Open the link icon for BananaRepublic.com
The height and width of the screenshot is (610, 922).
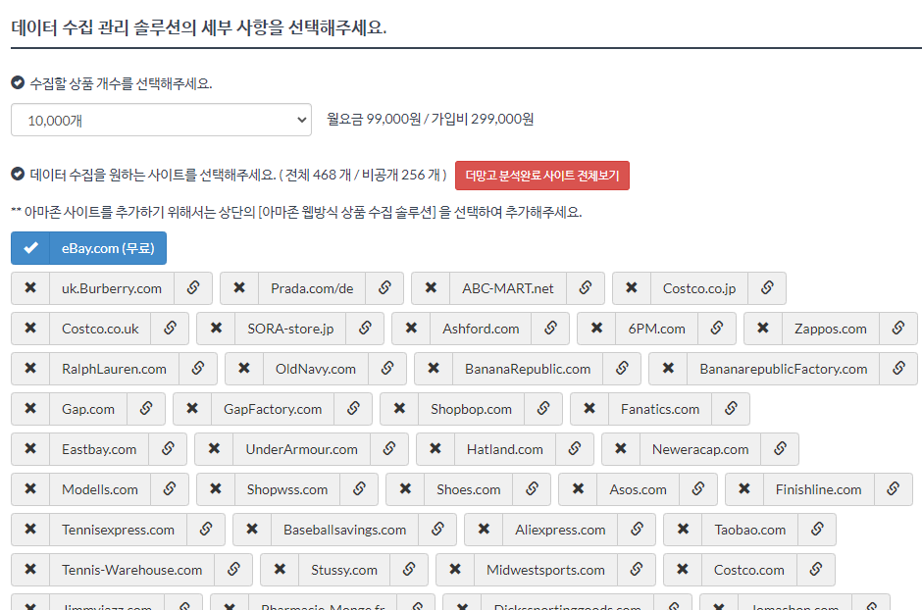[622, 369]
